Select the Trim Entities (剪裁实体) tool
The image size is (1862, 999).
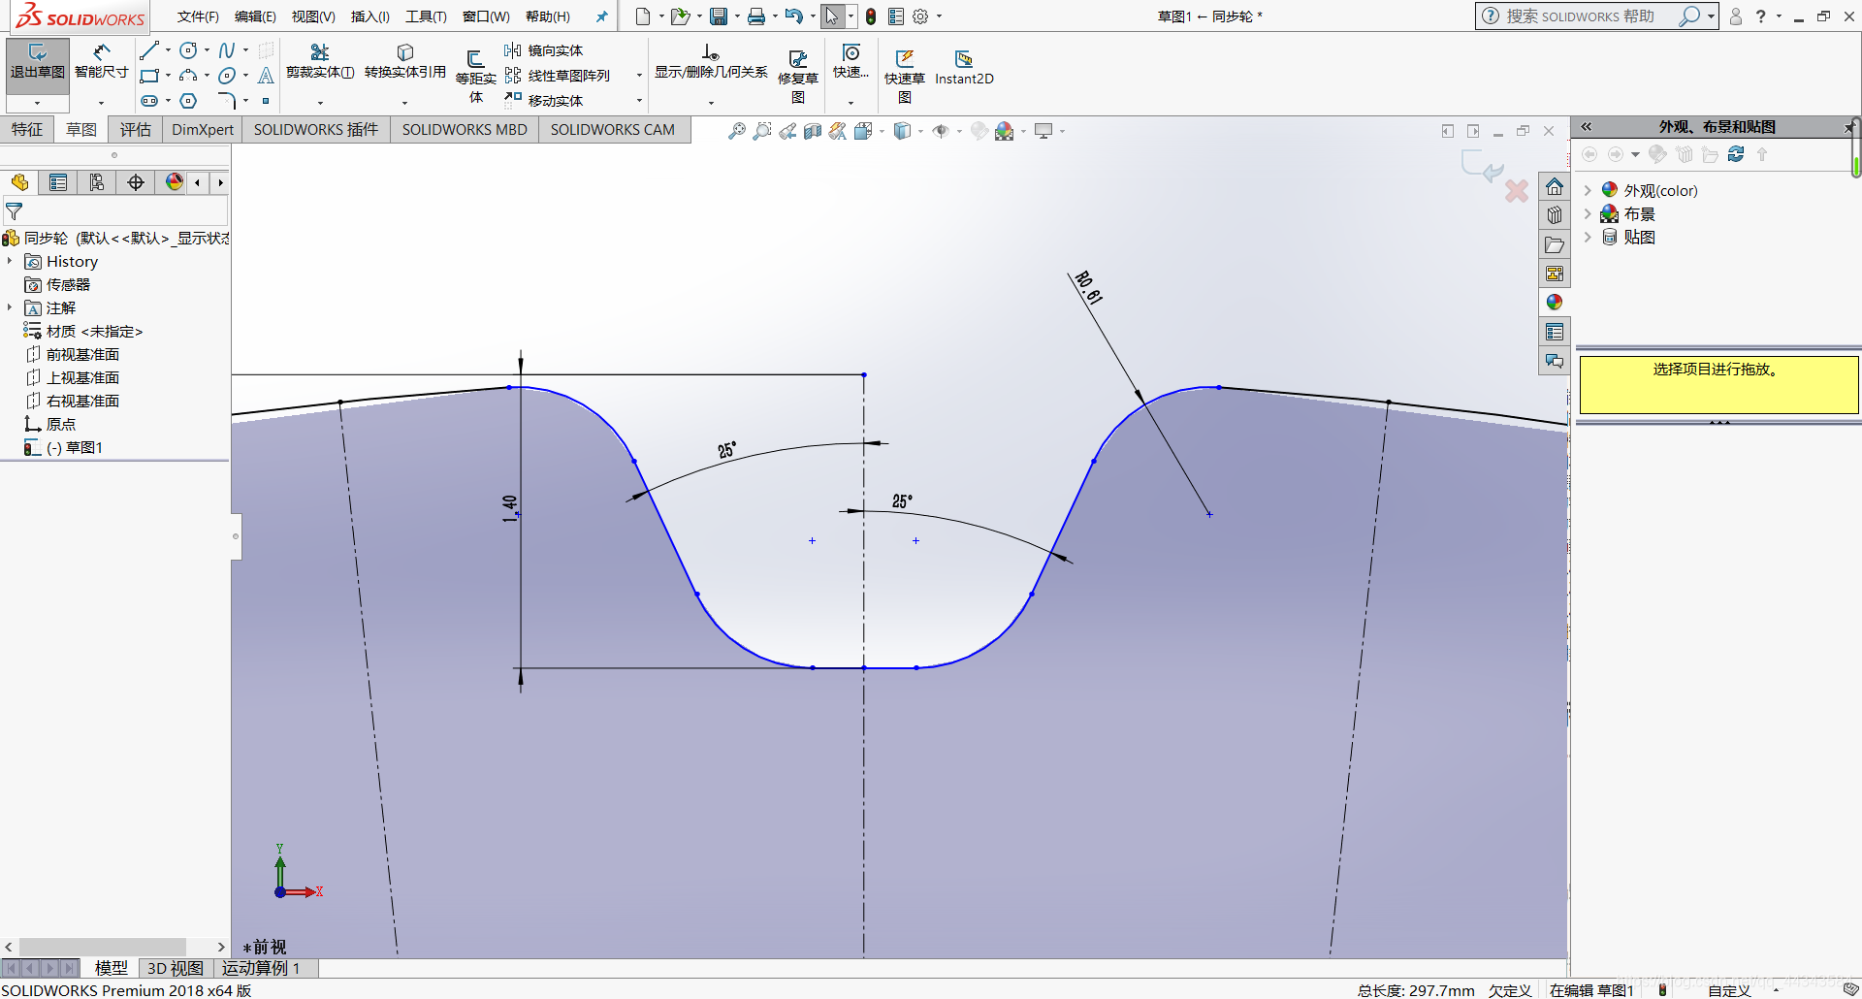point(319,60)
